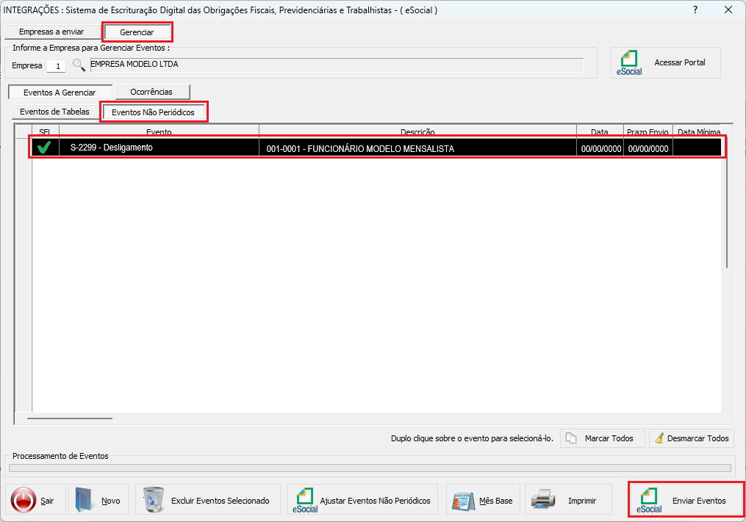Click the eSocial icon on Enviar Eventos
746x522 pixels.
(649, 501)
